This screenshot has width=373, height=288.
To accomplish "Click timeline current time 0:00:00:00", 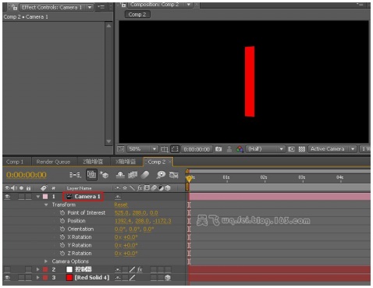I will (x=27, y=175).
